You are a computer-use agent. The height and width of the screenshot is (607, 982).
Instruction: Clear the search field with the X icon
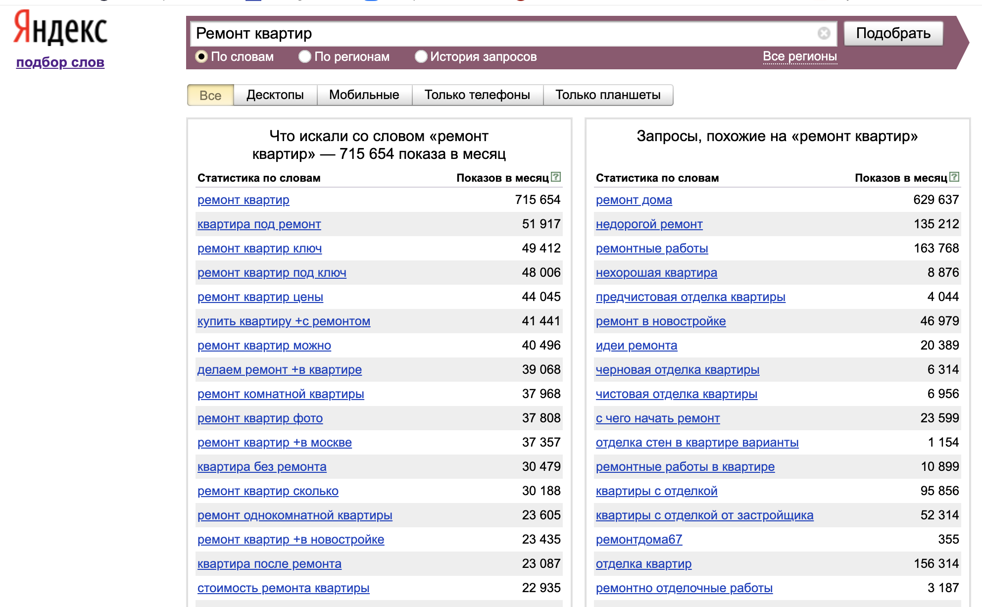pos(824,33)
